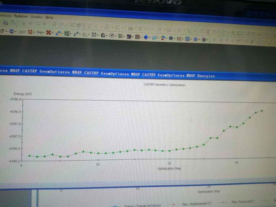
Task: Expand dropdown beside boxed K icon
Action: [x=124, y=36]
